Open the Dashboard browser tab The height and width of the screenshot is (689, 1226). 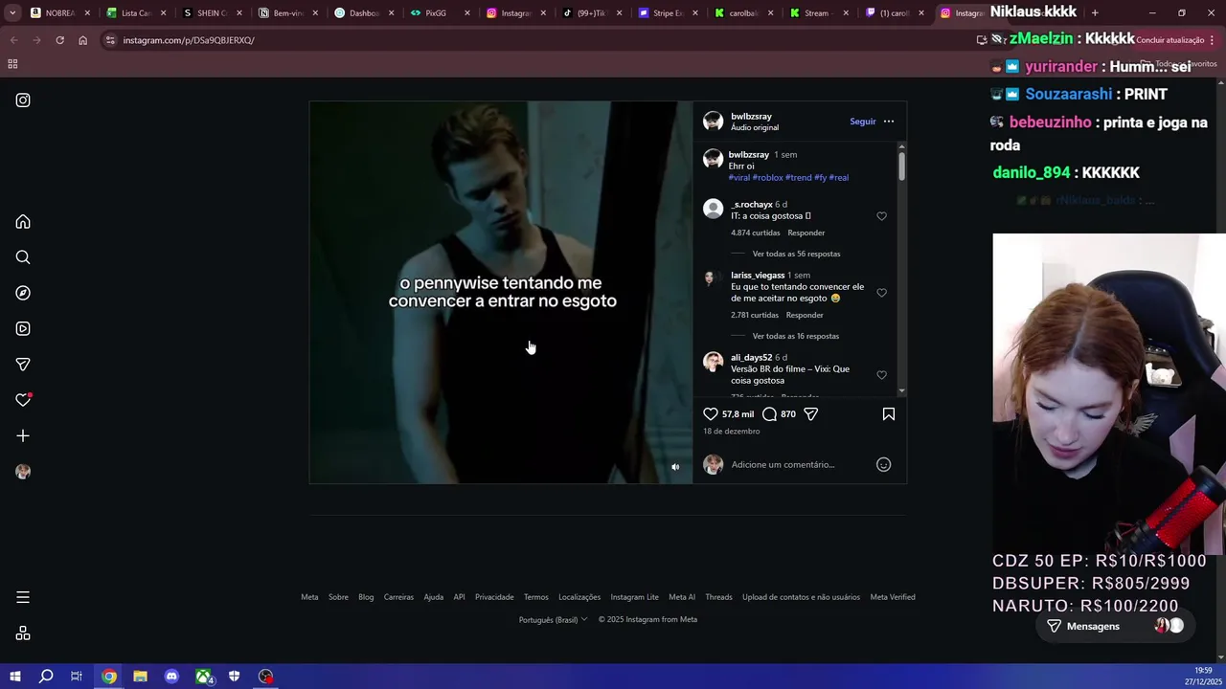(x=363, y=12)
